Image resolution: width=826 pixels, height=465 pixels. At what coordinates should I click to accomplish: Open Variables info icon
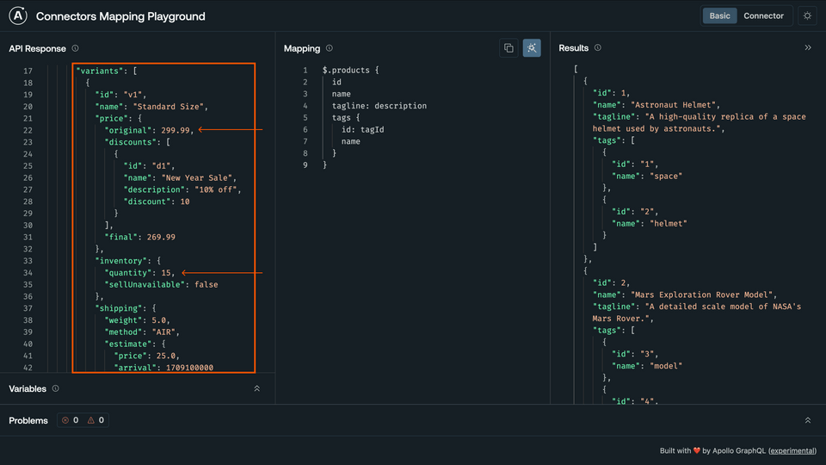point(55,388)
